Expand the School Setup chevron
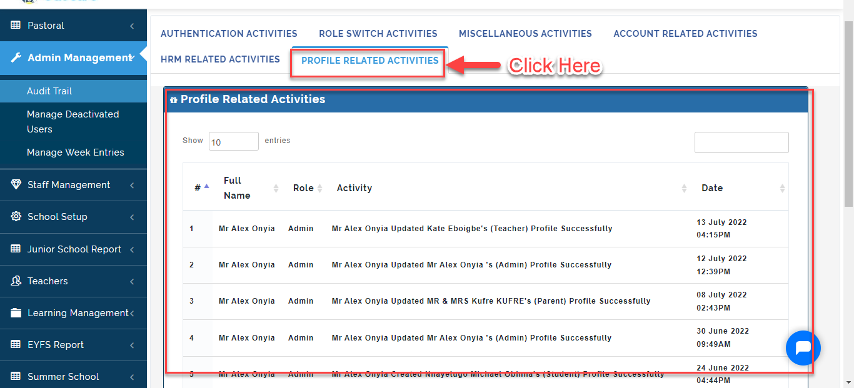Screen dimensions: 854x388 (x=132, y=217)
